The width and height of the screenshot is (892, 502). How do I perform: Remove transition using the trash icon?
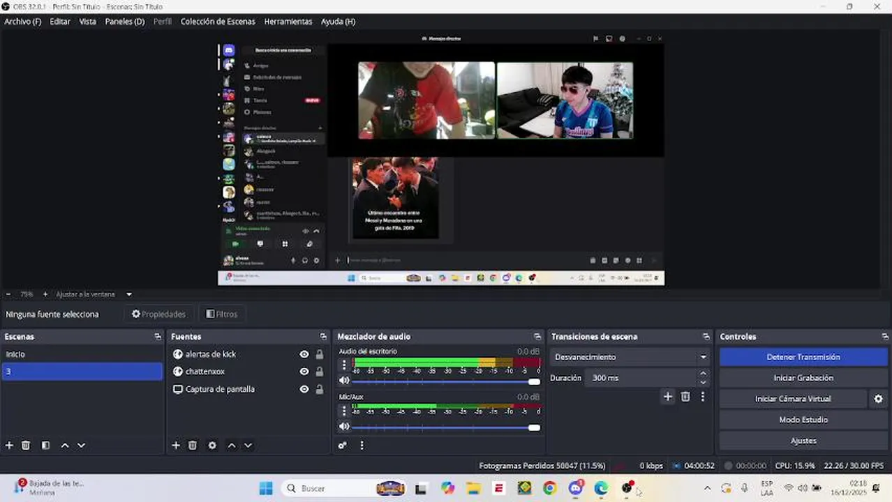tap(685, 397)
